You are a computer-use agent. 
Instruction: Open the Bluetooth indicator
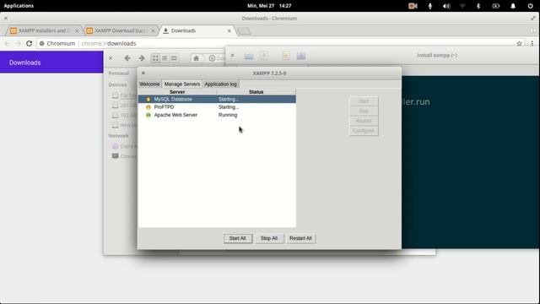tap(478, 6)
